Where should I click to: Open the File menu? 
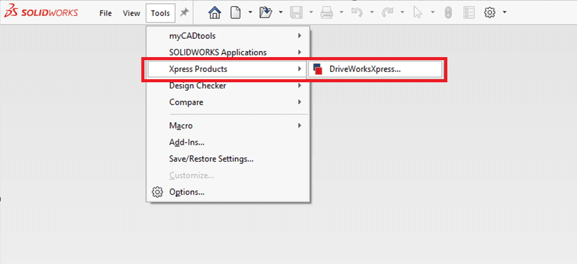click(106, 13)
